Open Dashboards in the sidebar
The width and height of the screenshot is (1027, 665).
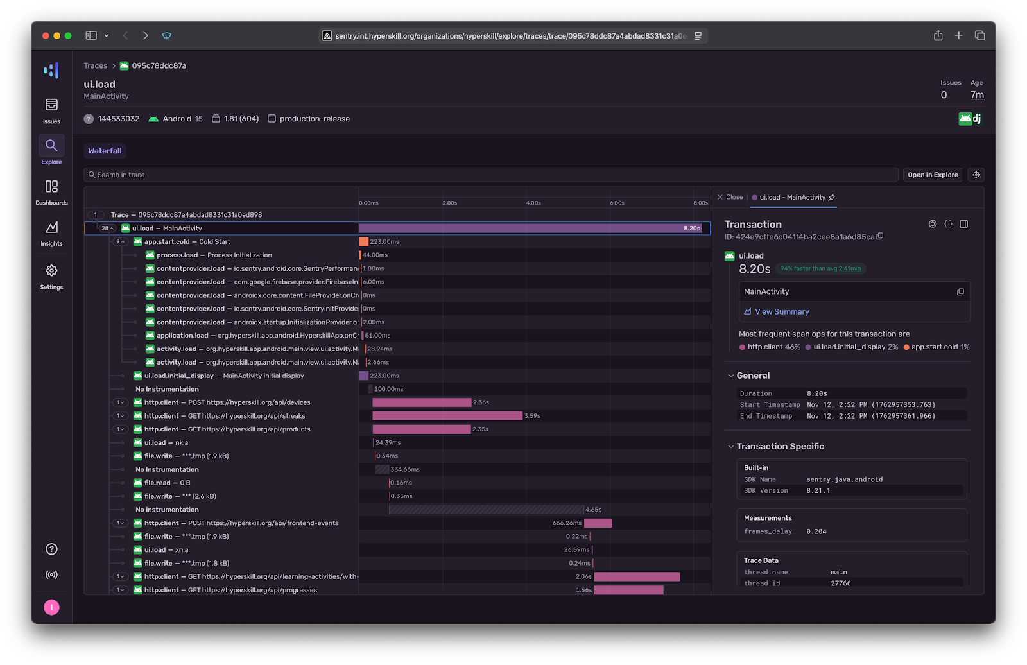51,191
